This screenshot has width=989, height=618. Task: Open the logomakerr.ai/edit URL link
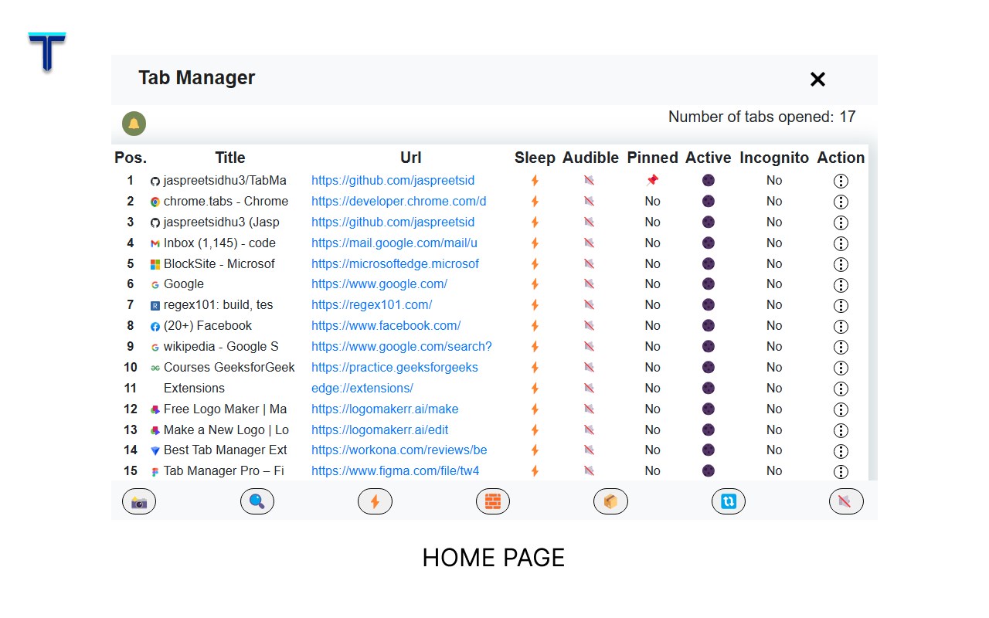point(379,430)
